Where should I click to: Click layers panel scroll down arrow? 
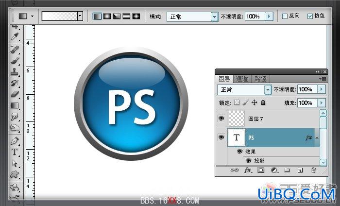pos(323,162)
